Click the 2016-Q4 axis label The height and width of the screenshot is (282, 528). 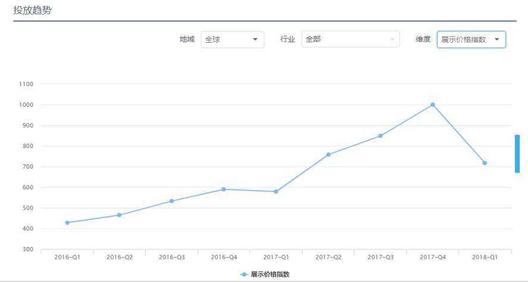click(224, 257)
